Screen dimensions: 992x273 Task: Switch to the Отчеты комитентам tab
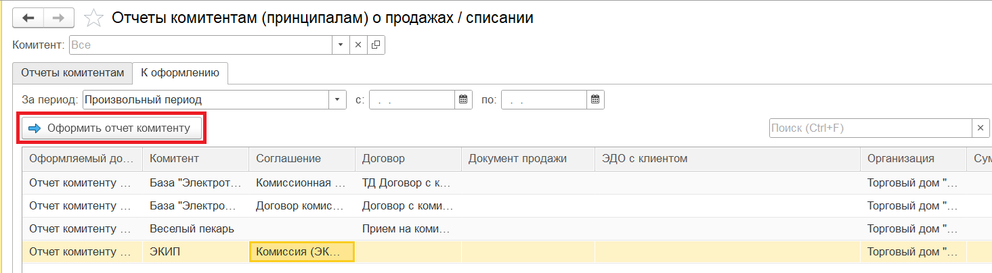pos(72,73)
